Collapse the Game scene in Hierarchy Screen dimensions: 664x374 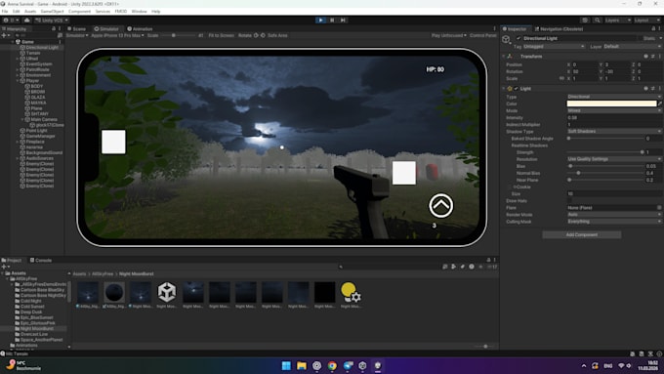(x=13, y=42)
